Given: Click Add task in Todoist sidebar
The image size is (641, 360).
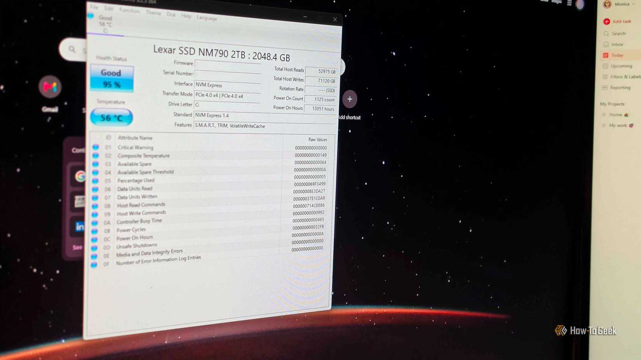Looking at the screenshot, I should (617, 21).
